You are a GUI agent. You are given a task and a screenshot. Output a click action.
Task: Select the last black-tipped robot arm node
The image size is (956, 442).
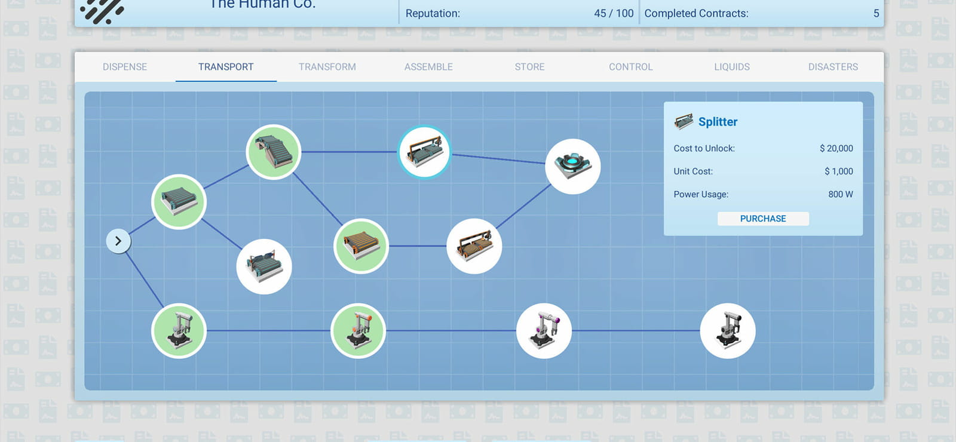(x=728, y=331)
